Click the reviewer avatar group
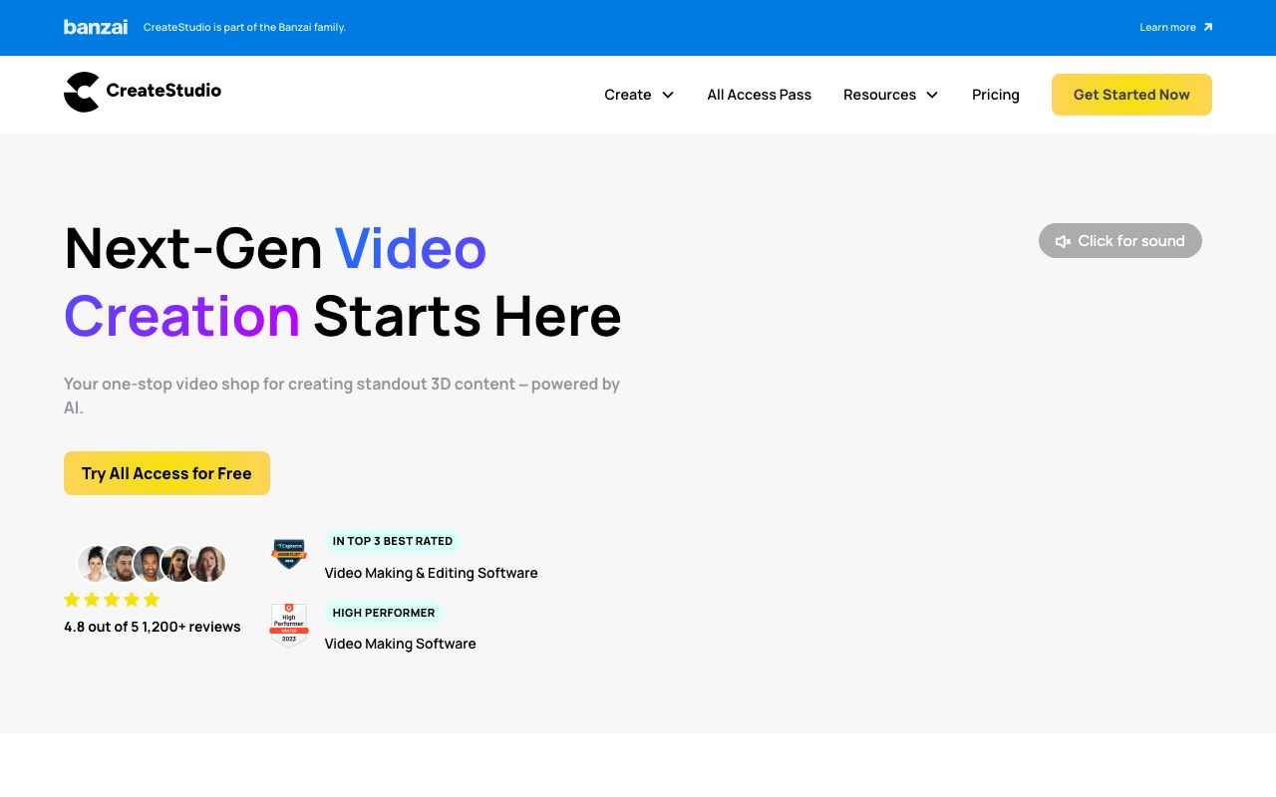 point(152,564)
